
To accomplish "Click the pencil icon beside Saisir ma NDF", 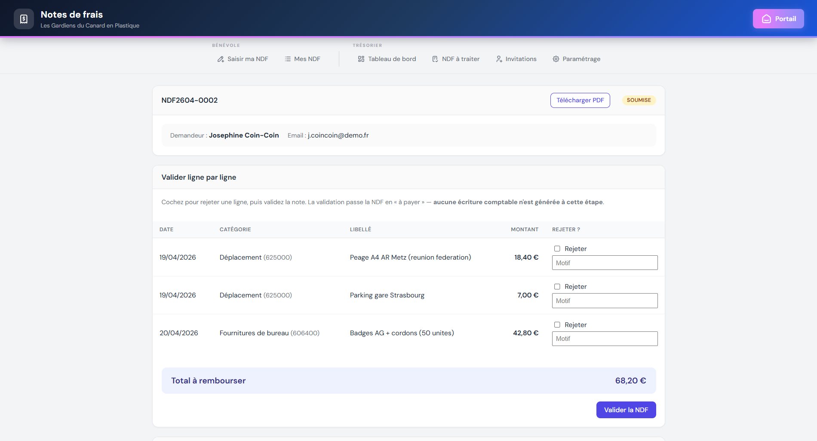I will pos(221,59).
